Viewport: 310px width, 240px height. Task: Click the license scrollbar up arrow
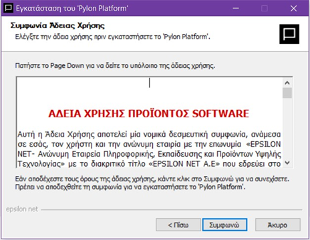(x=287, y=83)
